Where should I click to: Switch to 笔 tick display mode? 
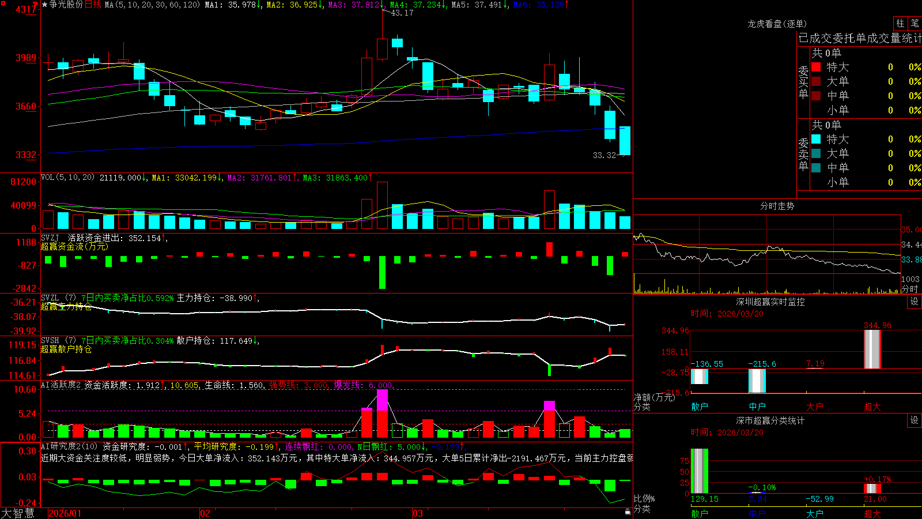click(915, 23)
